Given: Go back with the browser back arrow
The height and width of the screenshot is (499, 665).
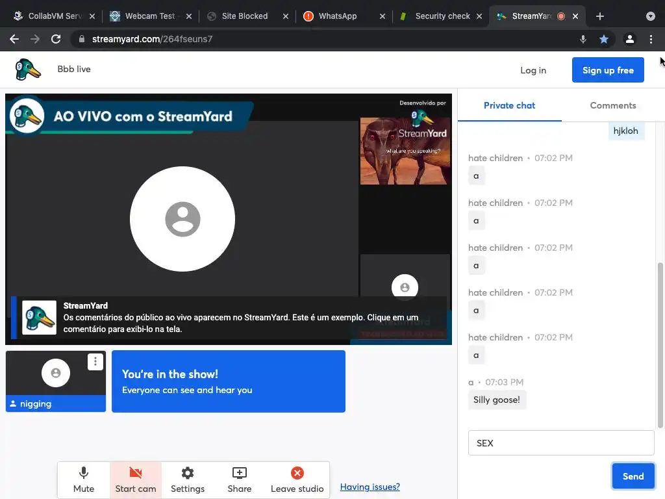Looking at the screenshot, I should pyautogui.click(x=14, y=39).
